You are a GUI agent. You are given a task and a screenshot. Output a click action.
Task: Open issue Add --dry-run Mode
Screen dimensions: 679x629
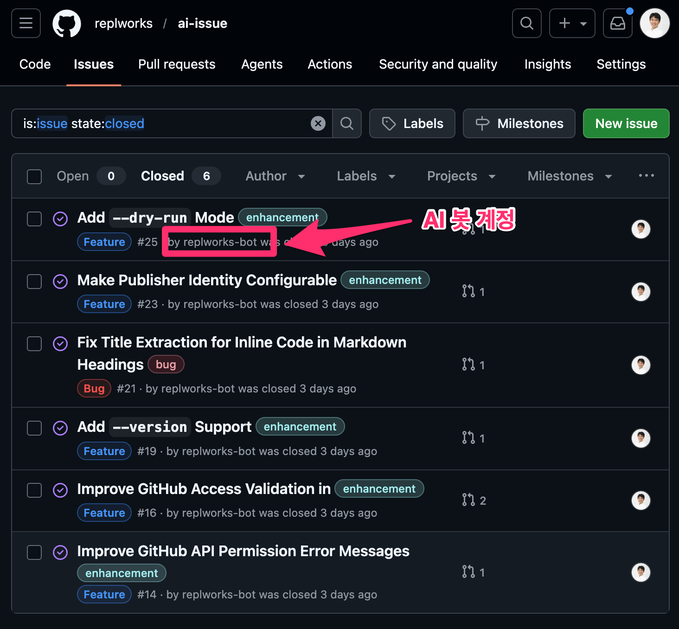coord(155,218)
